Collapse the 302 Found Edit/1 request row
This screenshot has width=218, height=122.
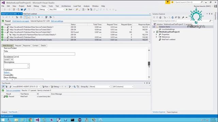pyautogui.click(x=5, y=32)
